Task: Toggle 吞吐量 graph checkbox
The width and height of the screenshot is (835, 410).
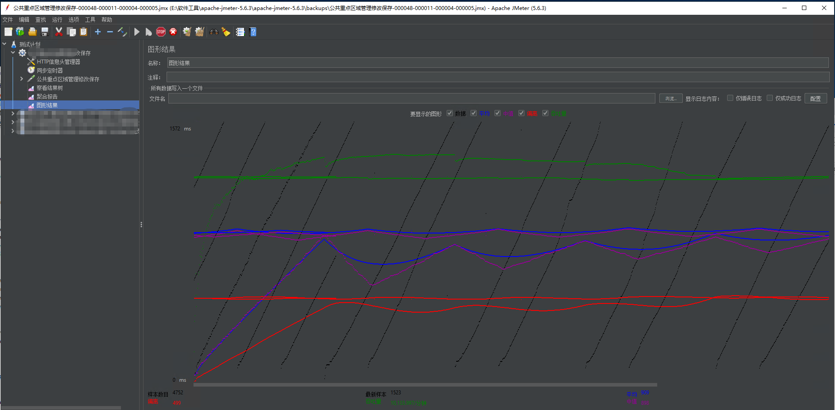Action: pyautogui.click(x=545, y=113)
